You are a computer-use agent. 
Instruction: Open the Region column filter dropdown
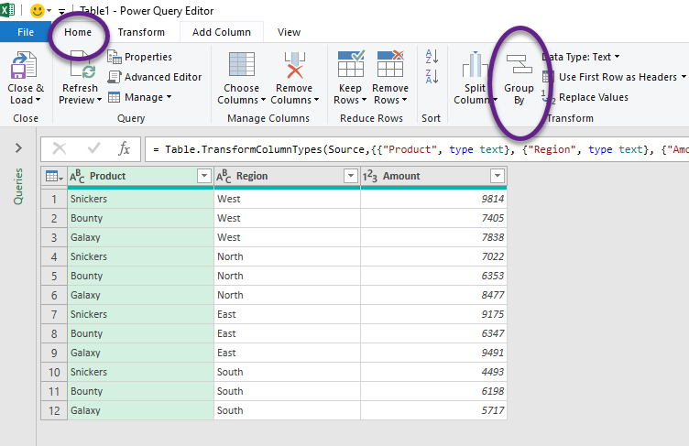pyautogui.click(x=351, y=176)
